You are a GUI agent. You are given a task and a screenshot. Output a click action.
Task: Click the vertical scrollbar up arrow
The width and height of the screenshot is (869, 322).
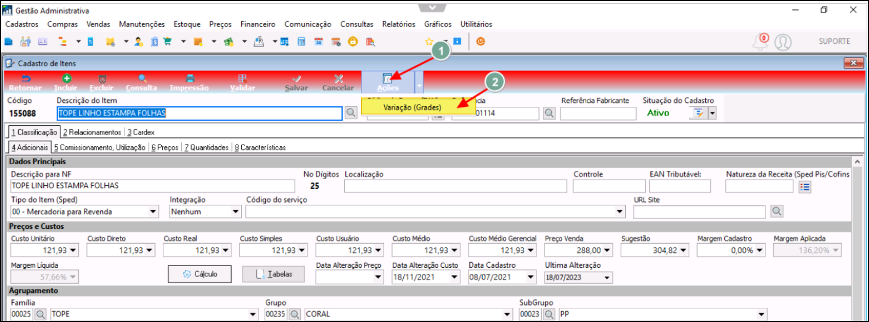pos(857,162)
